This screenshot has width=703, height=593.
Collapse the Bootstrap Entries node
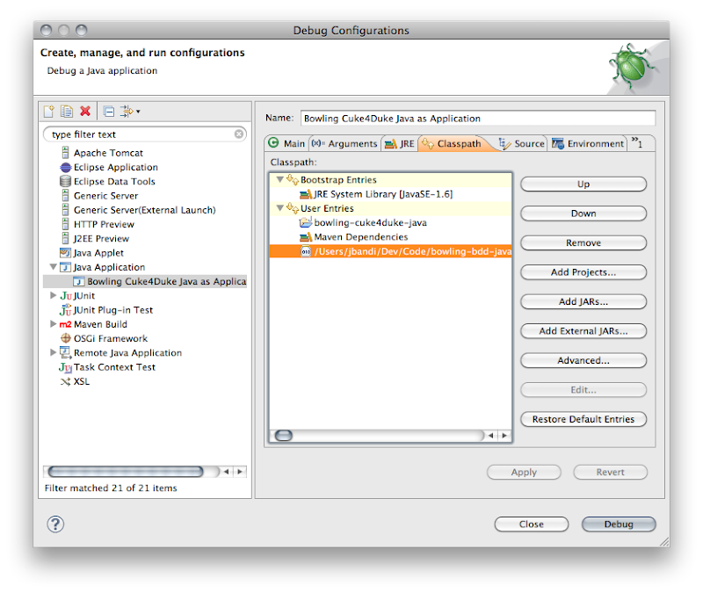pyautogui.click(x=279, y=180)
